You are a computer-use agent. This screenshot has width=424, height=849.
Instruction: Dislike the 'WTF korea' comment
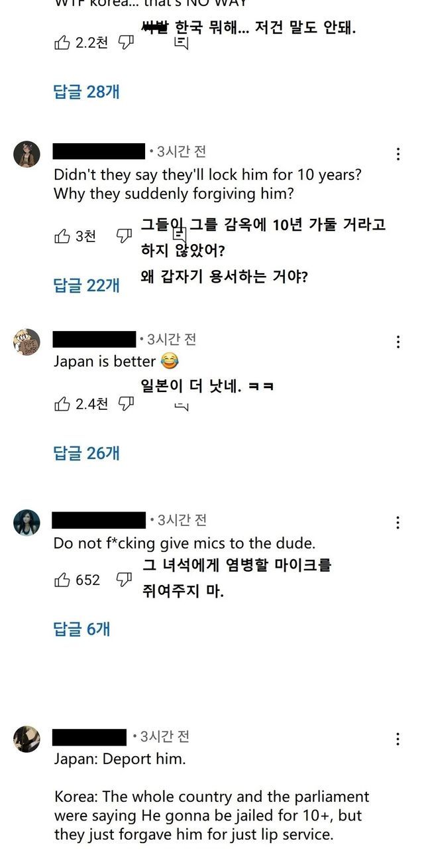(126, 42)
